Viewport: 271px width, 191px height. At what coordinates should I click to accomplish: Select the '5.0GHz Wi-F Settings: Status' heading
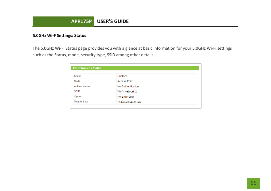coord(59,35)
